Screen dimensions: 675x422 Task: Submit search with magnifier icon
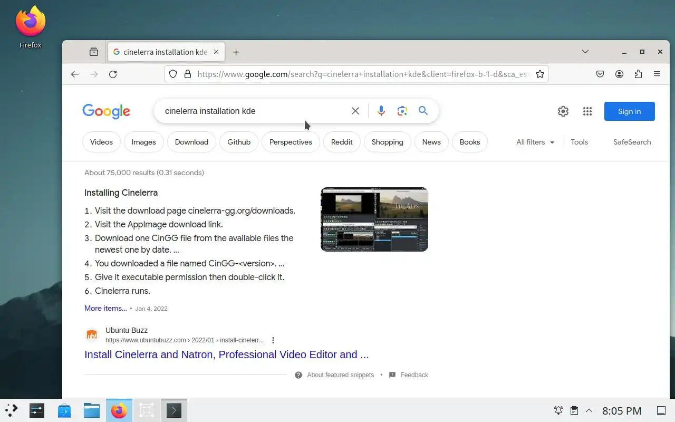coord(423,111)
